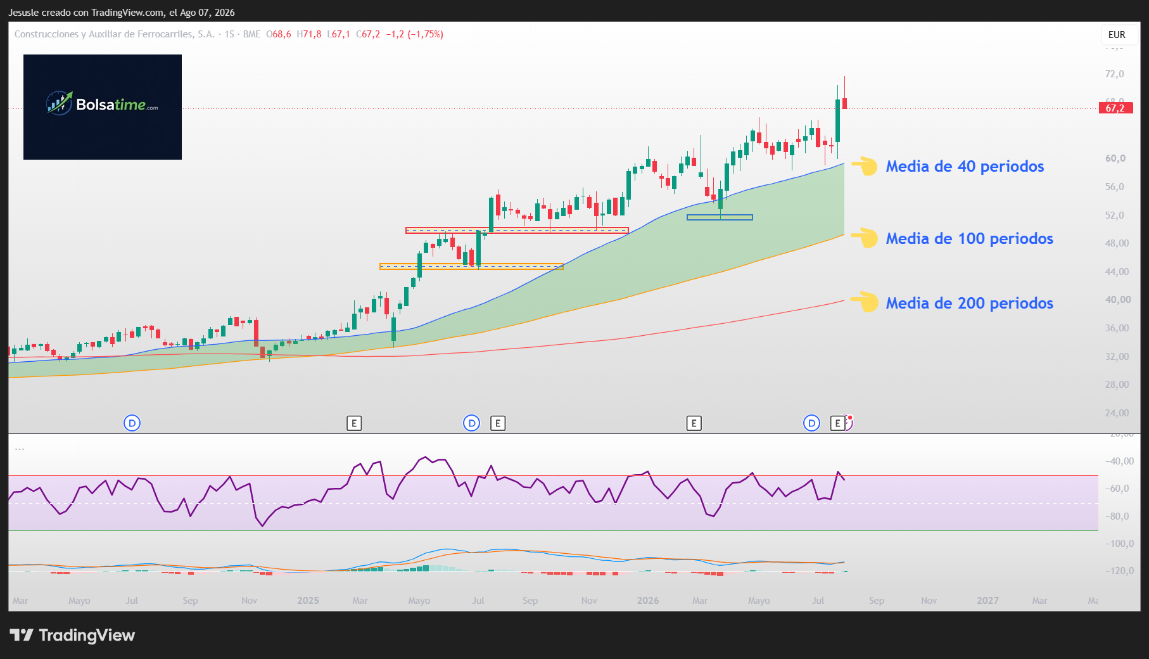Click the 36,00 price axis label
Viewport: 1149px width, 659px height.
pos(1117,328)
